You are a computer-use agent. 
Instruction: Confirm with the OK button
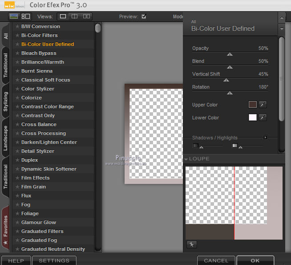click(x=255, y=261)
